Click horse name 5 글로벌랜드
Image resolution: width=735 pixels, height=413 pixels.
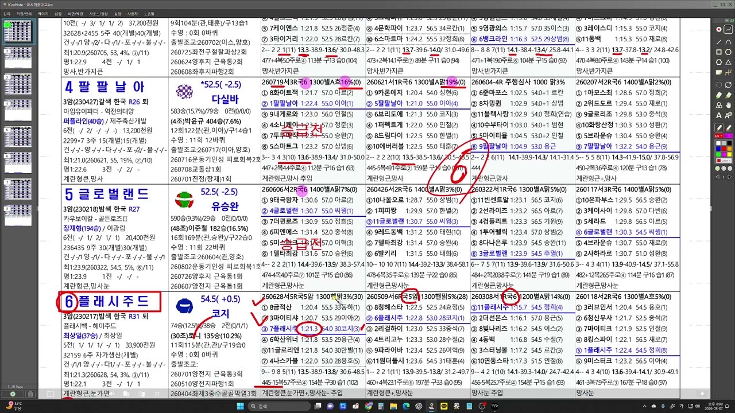tap(107, 194)
